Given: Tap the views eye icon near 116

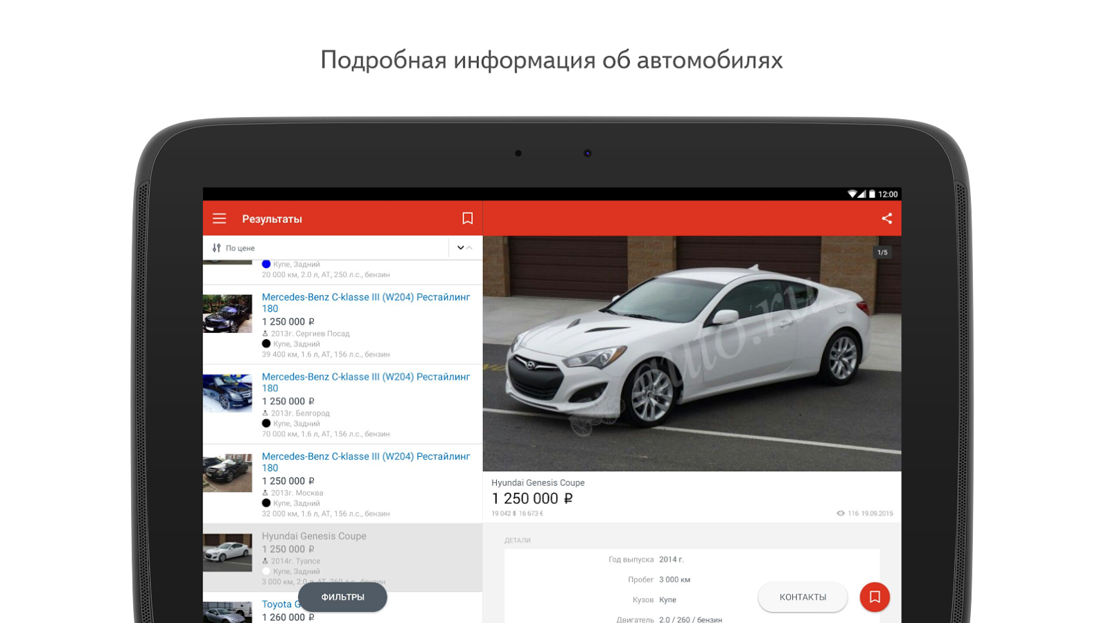Looking at the screenshot, I should (x=841, y=514).
